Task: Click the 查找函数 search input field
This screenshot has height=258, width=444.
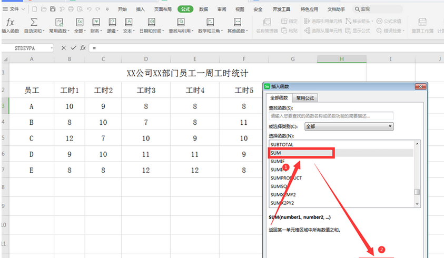Action: click(x=331, y=116)
